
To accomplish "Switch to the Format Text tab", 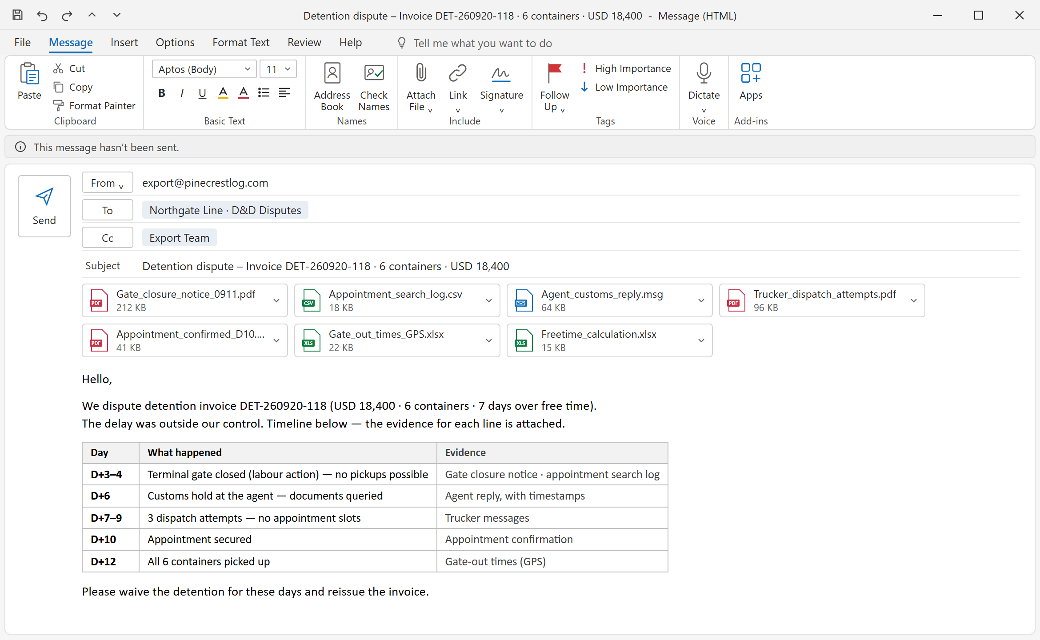I will [x=241, y=43].
